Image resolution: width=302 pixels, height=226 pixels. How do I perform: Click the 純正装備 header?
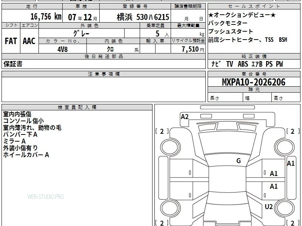pyautogui.click(x=254, y=56)
